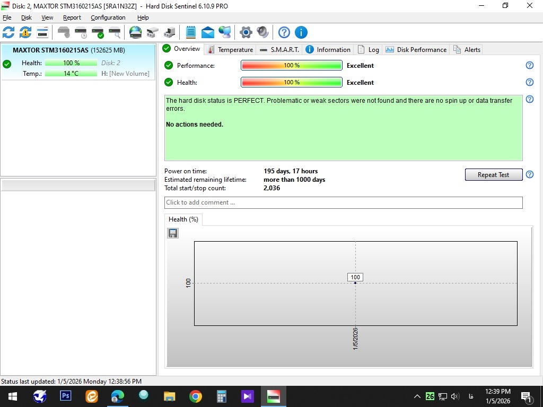Open the Report menu

(x=72, y=17)
